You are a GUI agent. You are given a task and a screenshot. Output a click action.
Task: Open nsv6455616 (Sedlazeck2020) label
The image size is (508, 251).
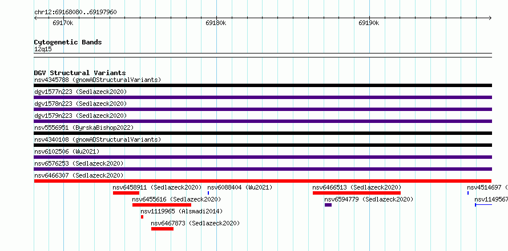point(176,199)
